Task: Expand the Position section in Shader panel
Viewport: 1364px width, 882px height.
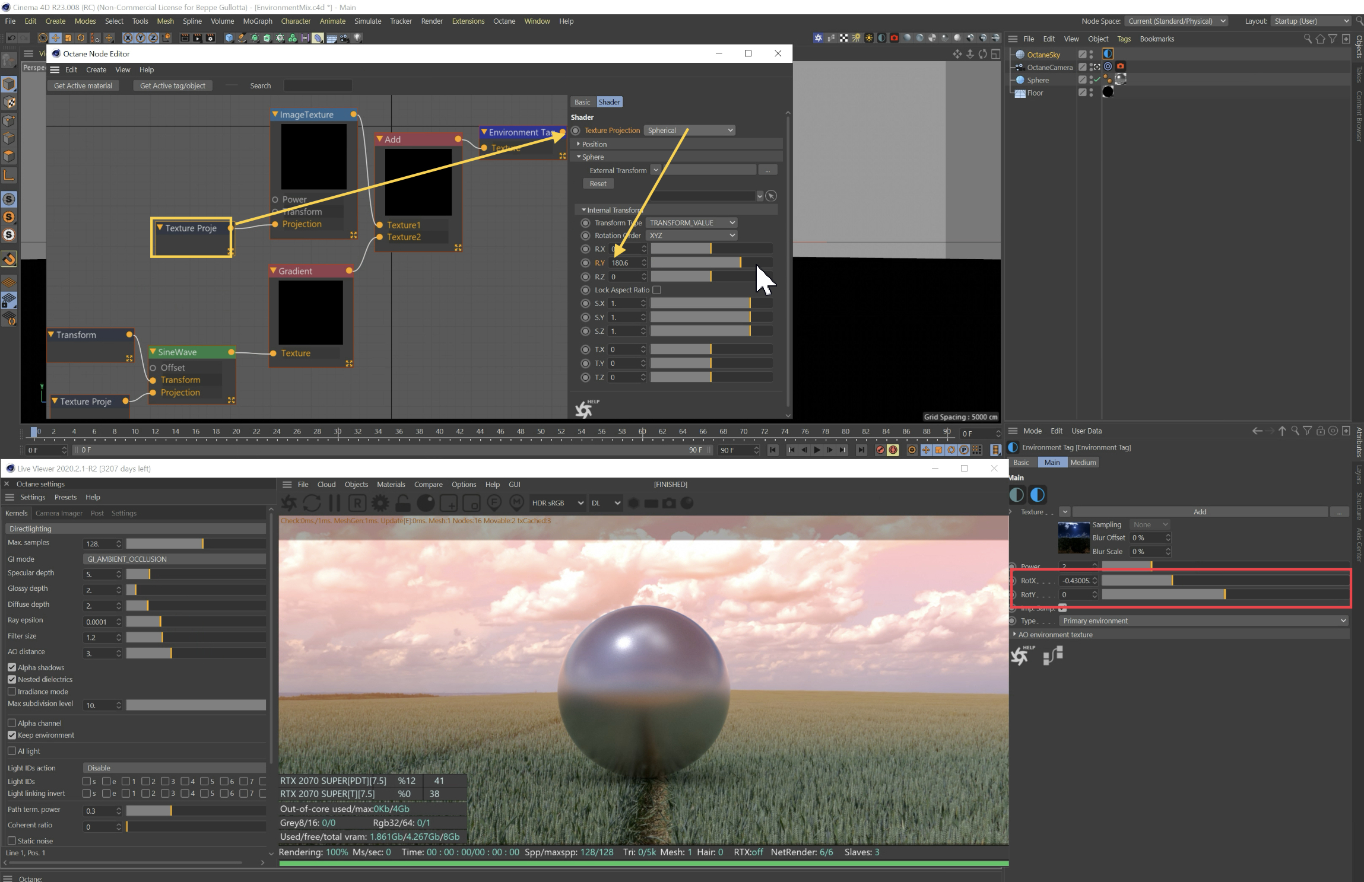Action: coord(594,144)
